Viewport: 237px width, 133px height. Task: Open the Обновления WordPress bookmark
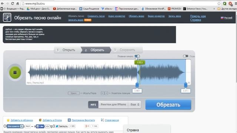153,9
